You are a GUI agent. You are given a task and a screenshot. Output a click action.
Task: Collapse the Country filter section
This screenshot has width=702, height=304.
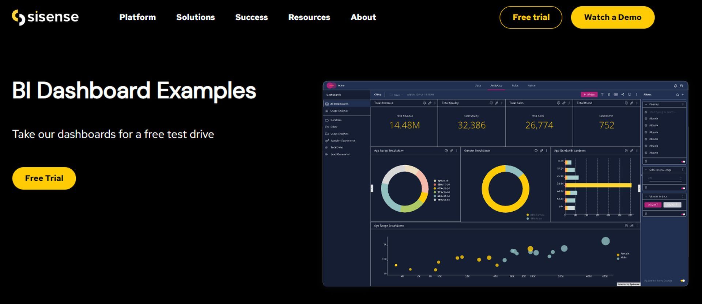(646, 104)
